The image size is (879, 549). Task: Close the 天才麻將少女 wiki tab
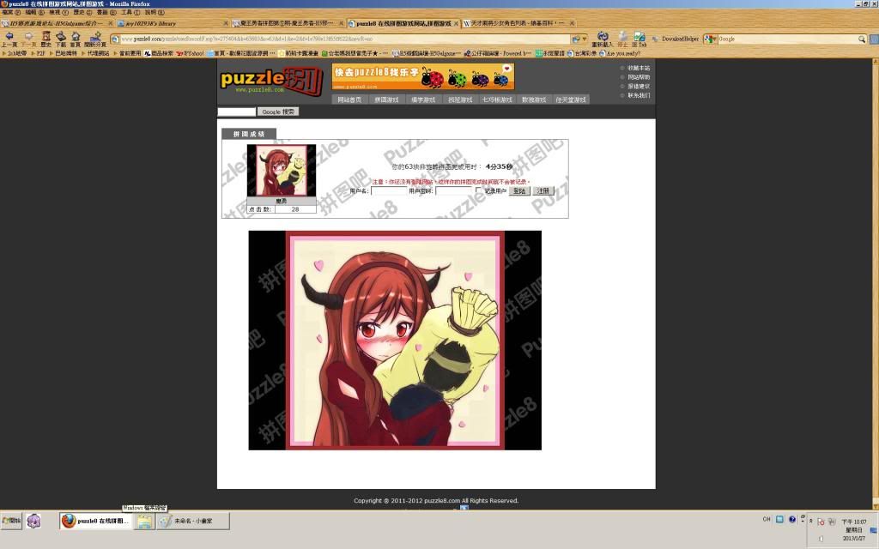[572, 23]
